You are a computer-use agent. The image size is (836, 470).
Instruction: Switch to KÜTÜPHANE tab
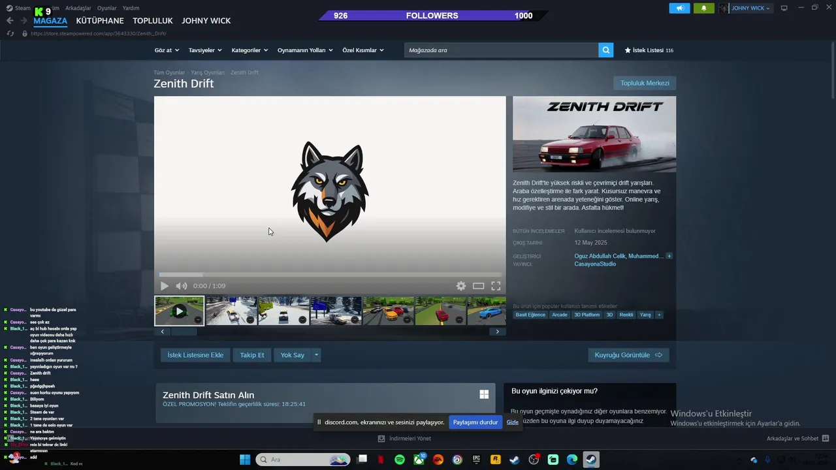[100, 21]
